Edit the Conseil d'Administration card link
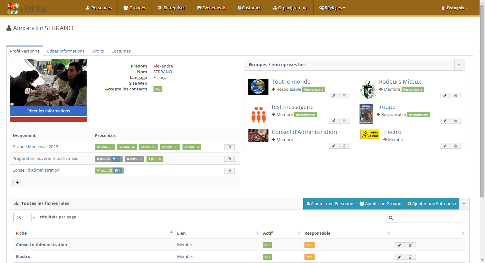Viewport: 485px width, 263px height. click(x=334, y=146)
